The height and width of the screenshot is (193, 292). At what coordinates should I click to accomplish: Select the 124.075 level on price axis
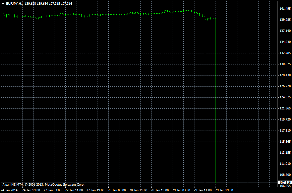point(285,97)
